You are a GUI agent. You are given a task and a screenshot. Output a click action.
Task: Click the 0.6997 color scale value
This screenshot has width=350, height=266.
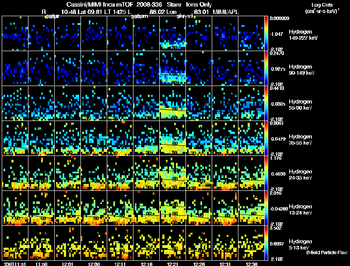pos(277,244)
